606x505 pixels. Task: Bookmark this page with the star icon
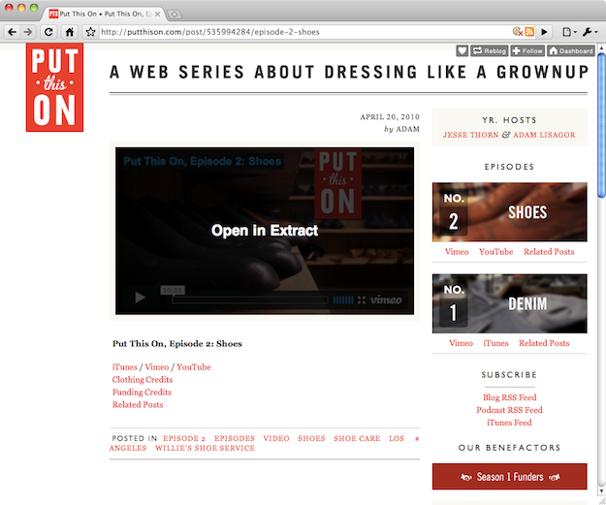[x=90, y=31]
